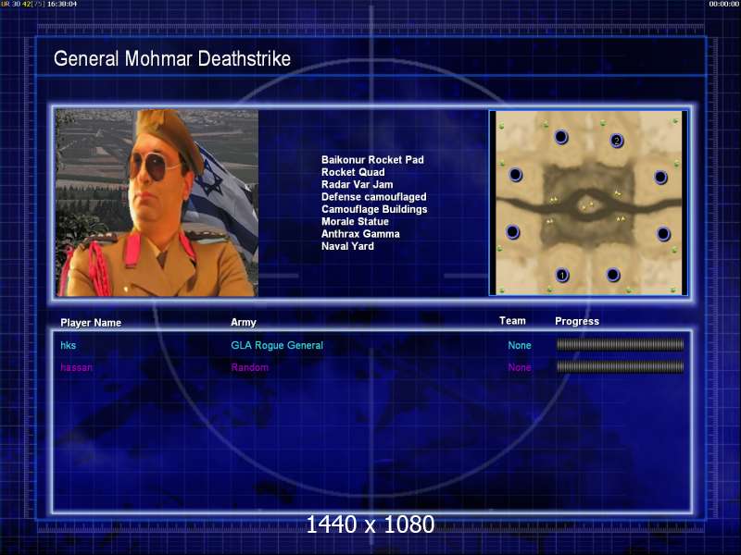Click 'Baikonur Rocket Pad' in feature list
This screenshot has width=741, height=555.
click(372, 160)
